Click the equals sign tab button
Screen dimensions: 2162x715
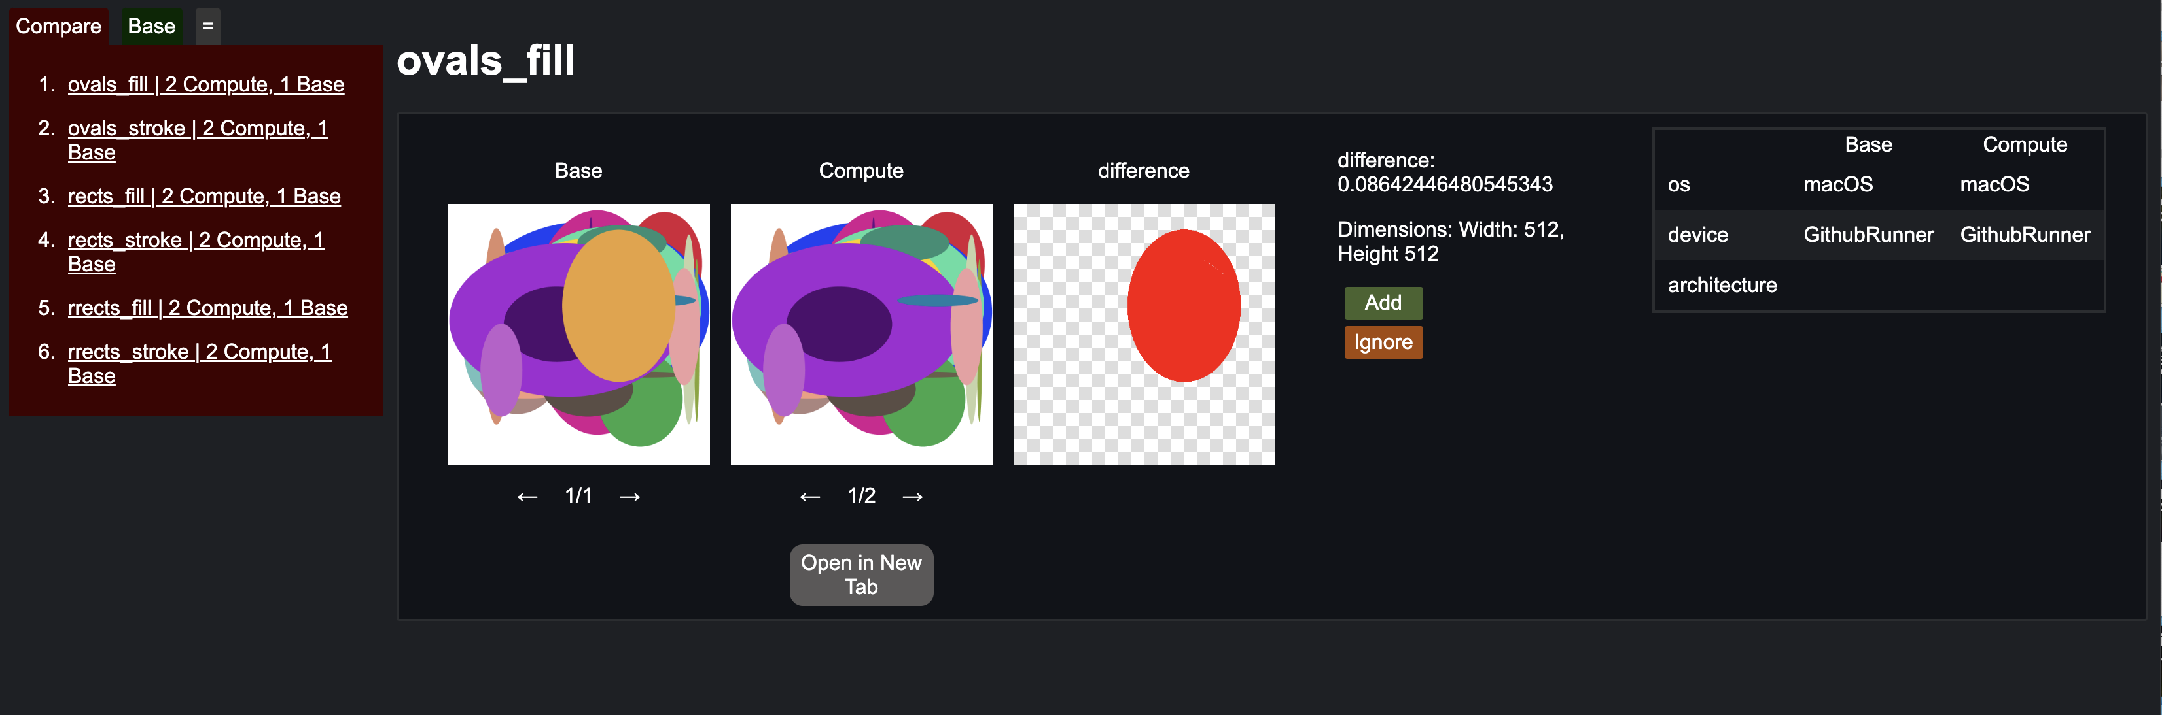[x=207, y=26]
